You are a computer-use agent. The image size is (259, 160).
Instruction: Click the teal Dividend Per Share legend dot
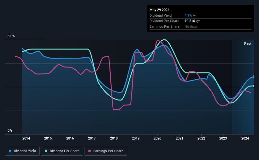(46, 151)
